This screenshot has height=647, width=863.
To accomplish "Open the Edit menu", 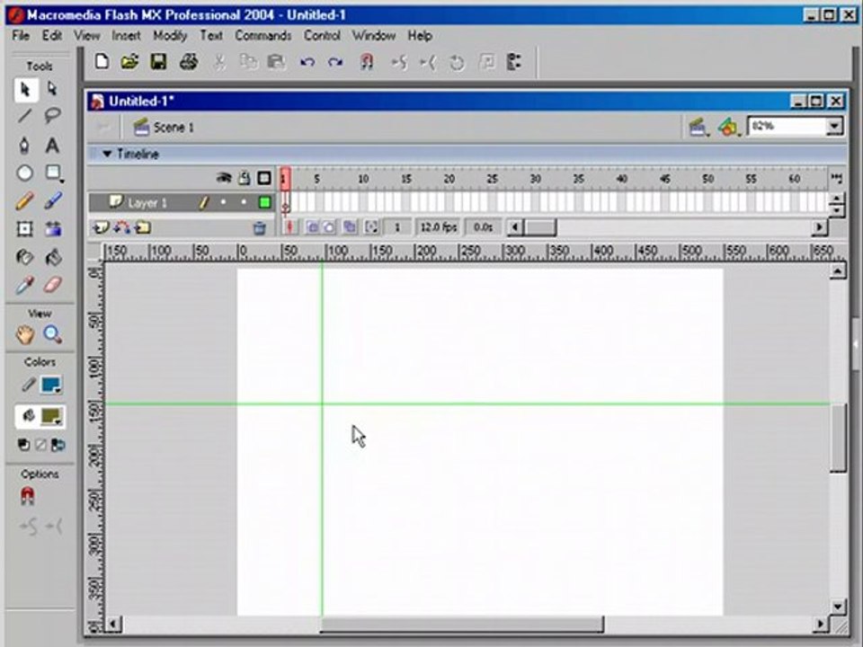I will pyautogui.click(x=52, y=36).
